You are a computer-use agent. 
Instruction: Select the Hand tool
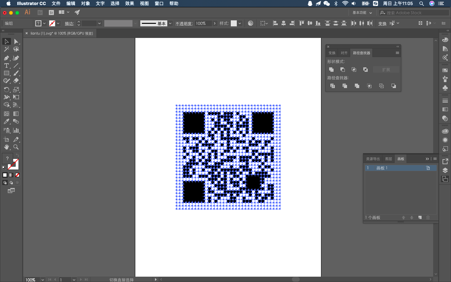coord(6,147)
